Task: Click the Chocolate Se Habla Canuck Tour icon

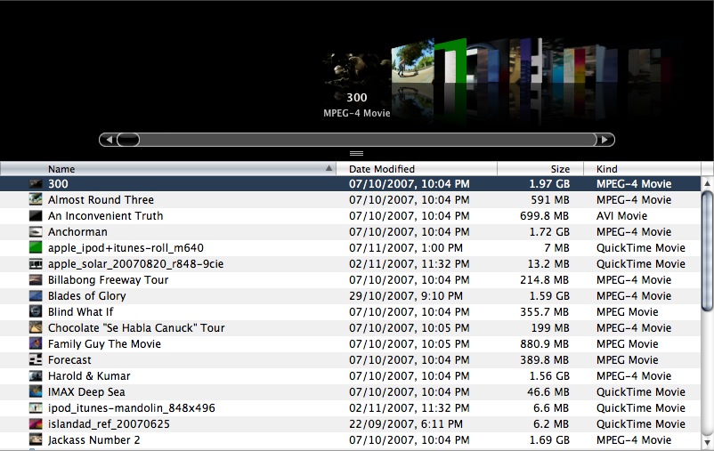Action: (36, 327)
